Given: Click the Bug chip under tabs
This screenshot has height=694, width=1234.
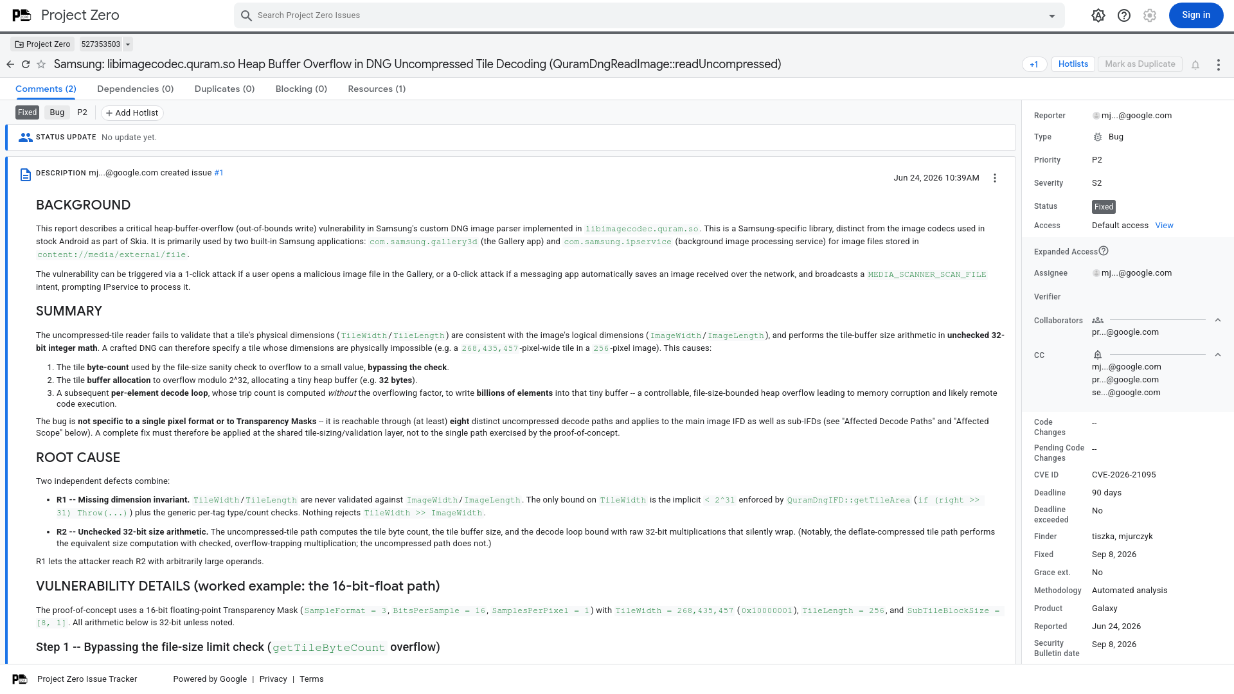Looking at the screenshot, I should [57, 112].
